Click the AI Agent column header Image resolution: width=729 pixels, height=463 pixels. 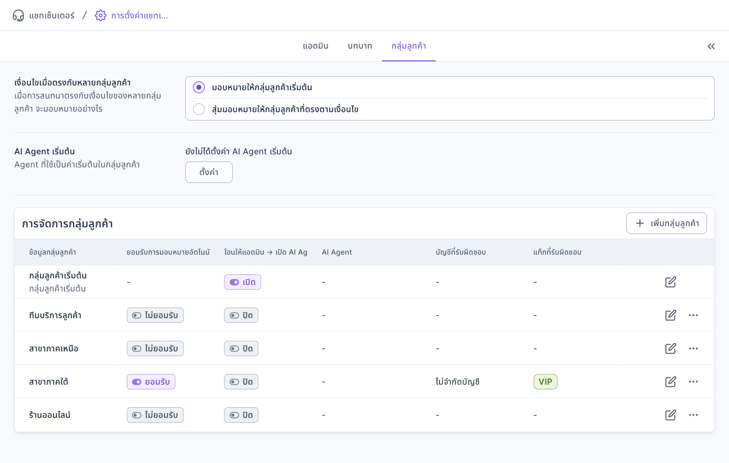click(337, 252)
